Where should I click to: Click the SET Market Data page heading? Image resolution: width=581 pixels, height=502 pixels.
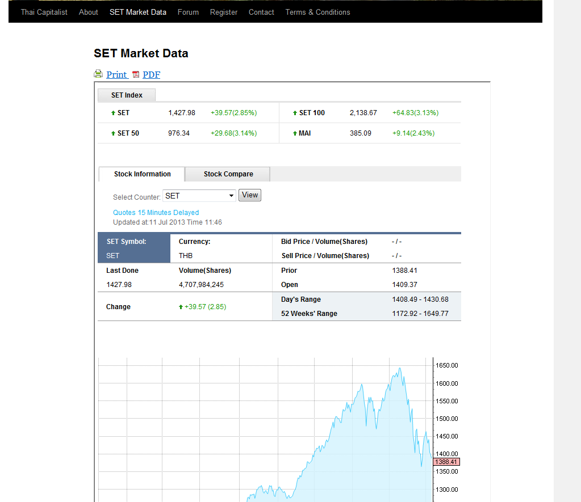pyautogui.click(x=141, y=53)
